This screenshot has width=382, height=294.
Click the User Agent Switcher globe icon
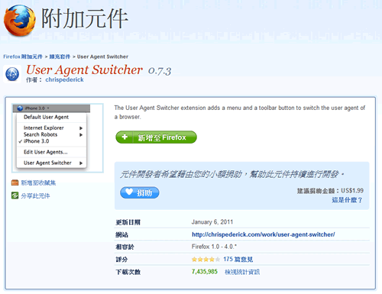point(12,74)
